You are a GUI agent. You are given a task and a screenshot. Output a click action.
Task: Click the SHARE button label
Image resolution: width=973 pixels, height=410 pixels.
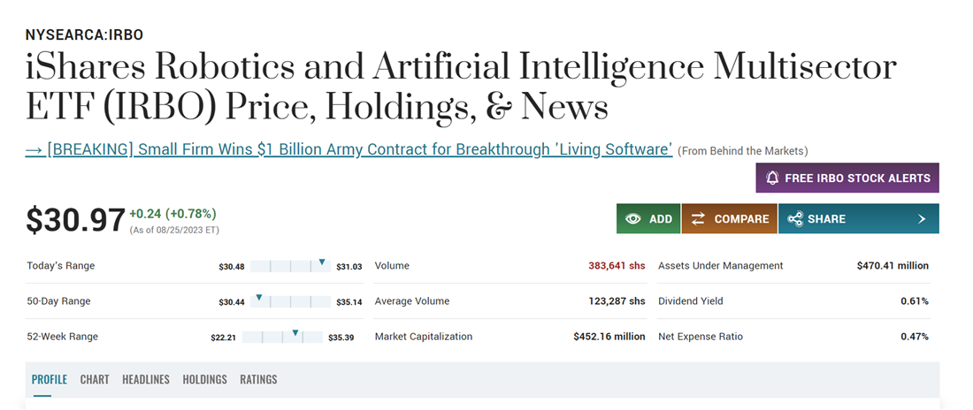(826, 219)
